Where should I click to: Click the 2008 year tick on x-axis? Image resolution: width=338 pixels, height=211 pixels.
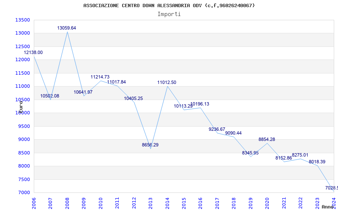67,201
